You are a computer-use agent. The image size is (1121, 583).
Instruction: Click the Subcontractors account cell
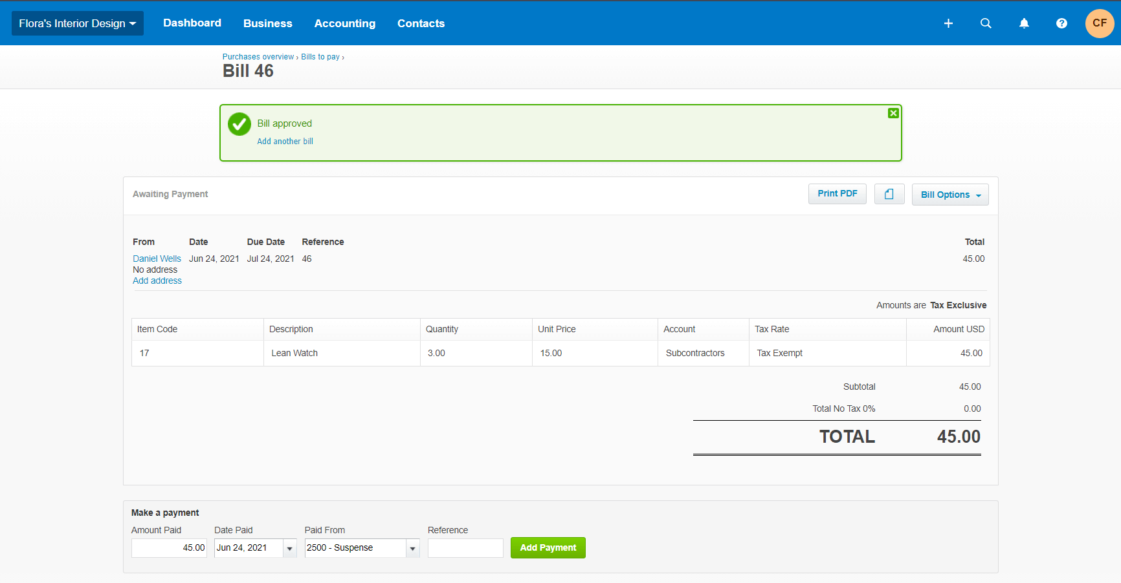tap(704, 353)
